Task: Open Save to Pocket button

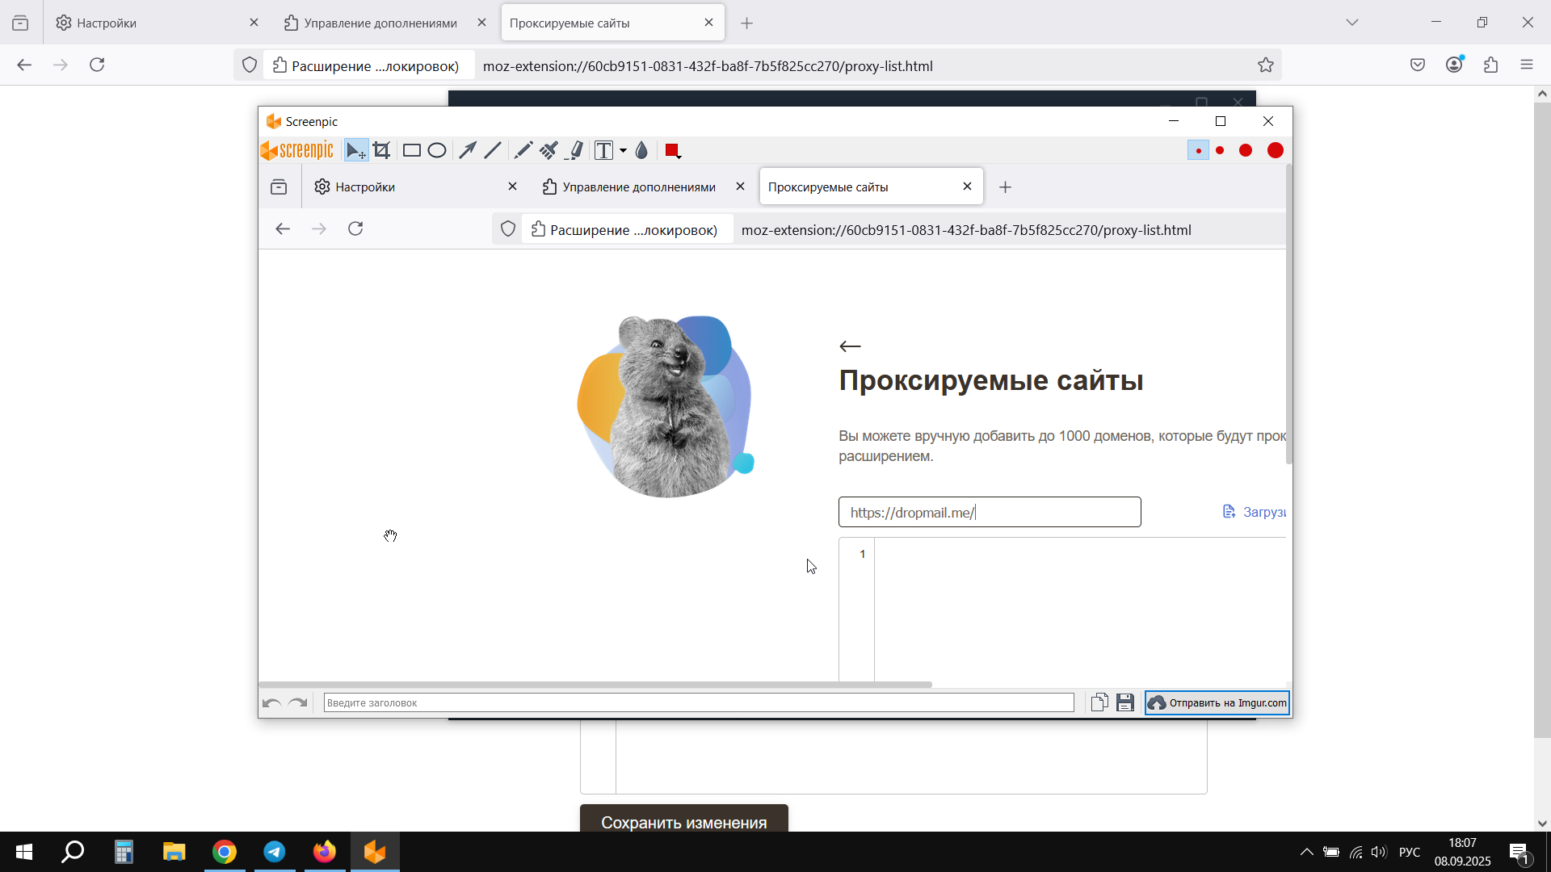Action: pos(1418,65)
